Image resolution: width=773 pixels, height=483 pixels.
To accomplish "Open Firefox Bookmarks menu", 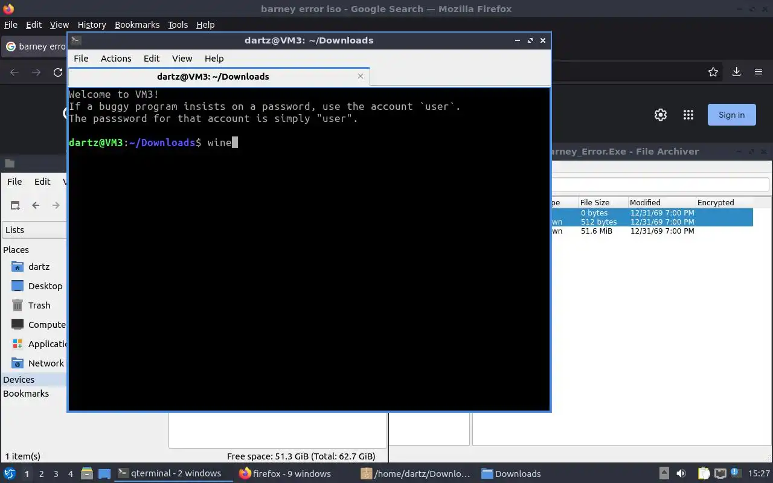I will click(137, 25).
